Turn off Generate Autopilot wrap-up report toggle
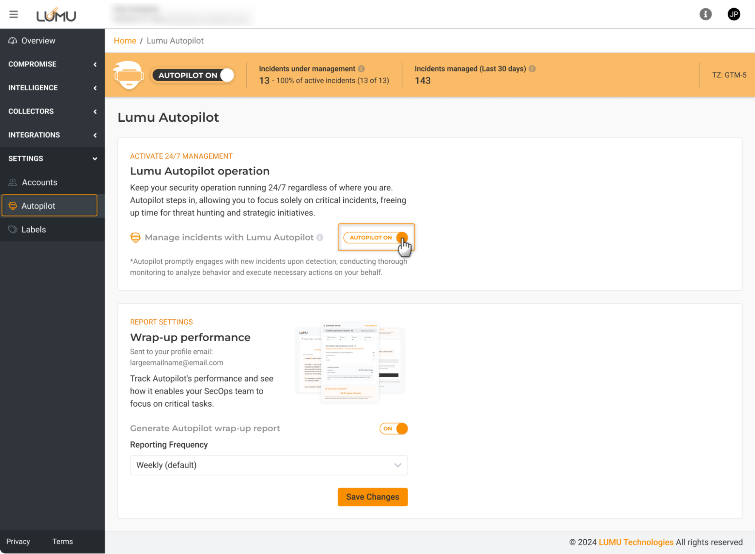Viewport: 755px width, 554px height. coord(394,429)
